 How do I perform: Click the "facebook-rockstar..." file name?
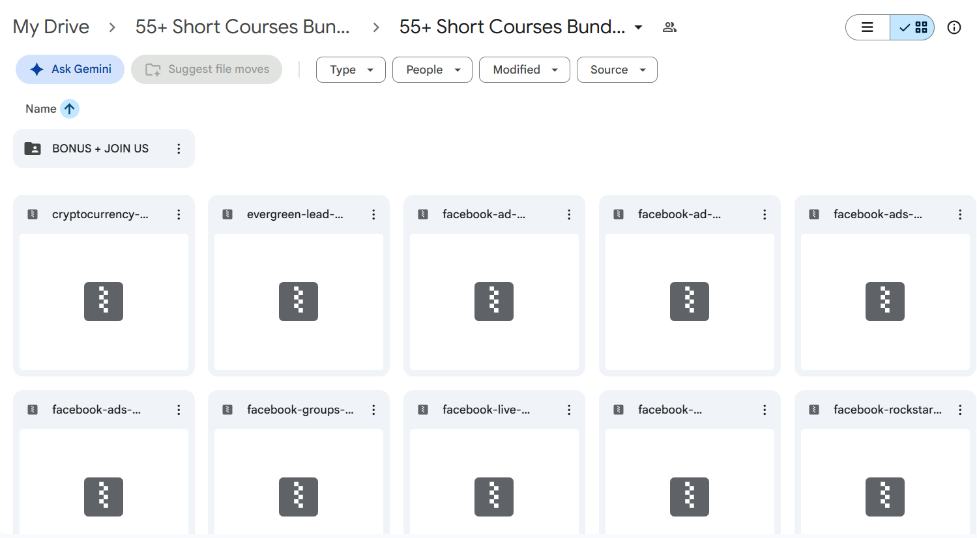click(x=888, y=410)
